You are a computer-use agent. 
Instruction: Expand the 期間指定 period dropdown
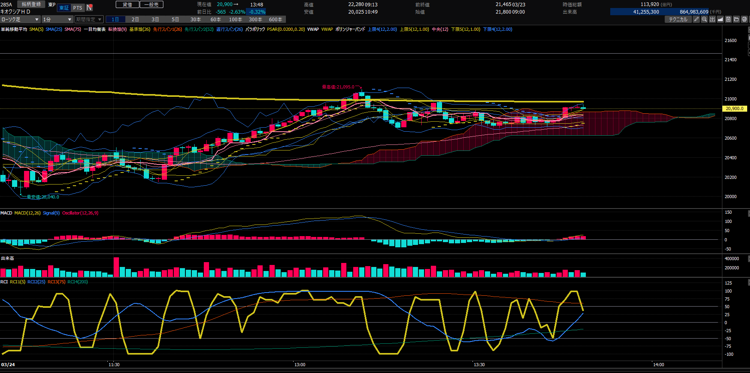(x=89, y=19)
